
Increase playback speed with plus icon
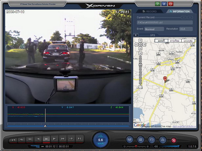coord(148,146)
